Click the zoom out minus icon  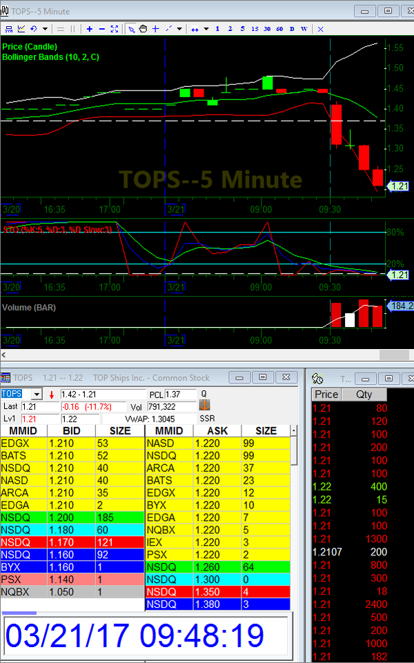[102, 29]
